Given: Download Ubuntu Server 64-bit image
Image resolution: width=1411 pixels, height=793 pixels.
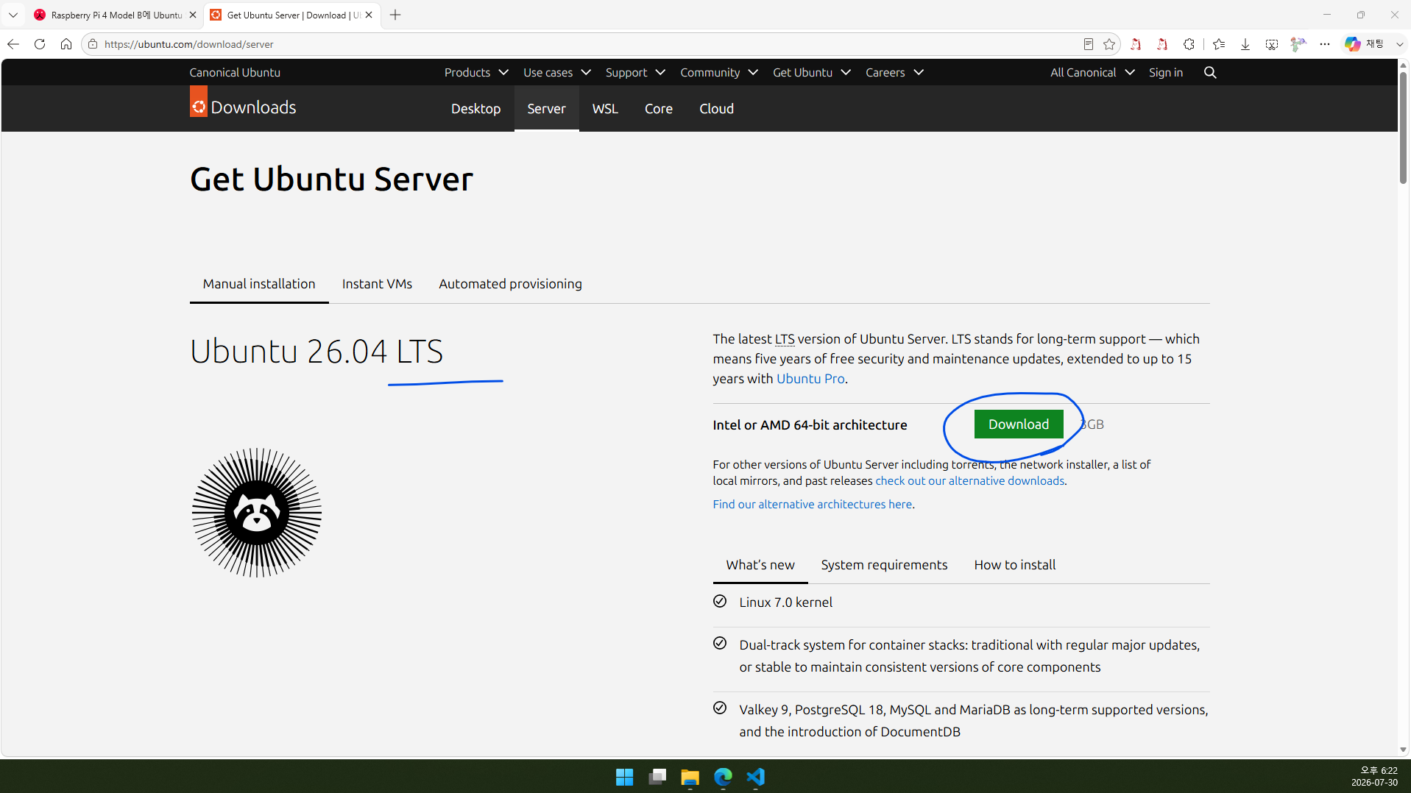Looking at the screenshot, I should point(1018,424).
